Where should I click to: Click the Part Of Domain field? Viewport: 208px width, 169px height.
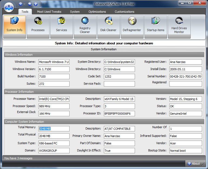click(119, 143)
